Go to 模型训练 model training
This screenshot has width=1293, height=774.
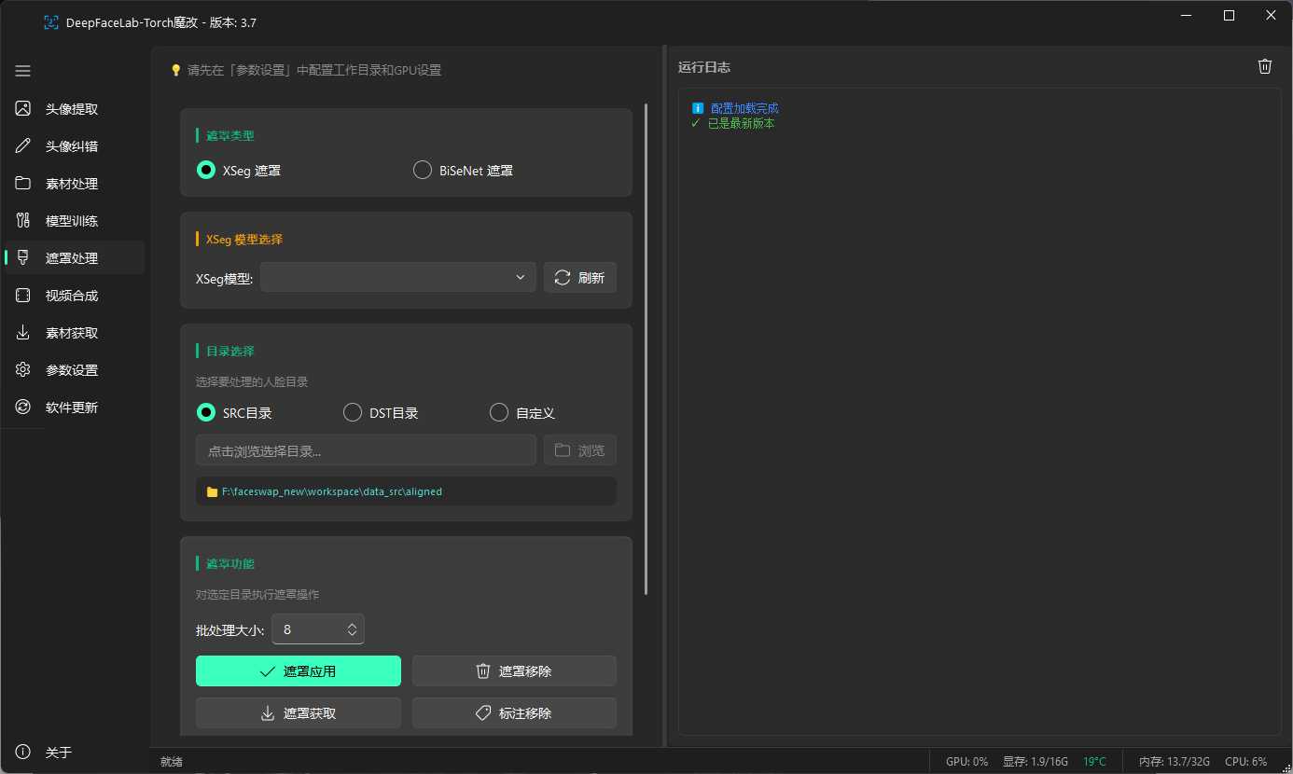click(72, 221)
